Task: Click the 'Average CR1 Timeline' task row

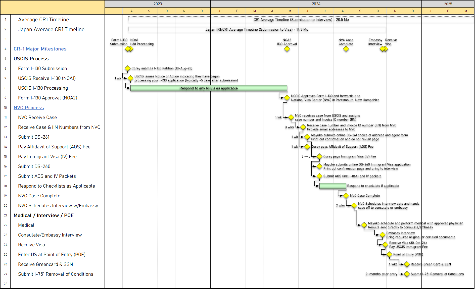Action: (x=43, y=20)
